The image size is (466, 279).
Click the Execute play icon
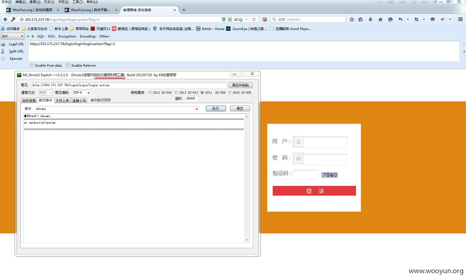(x=3, y=58)
